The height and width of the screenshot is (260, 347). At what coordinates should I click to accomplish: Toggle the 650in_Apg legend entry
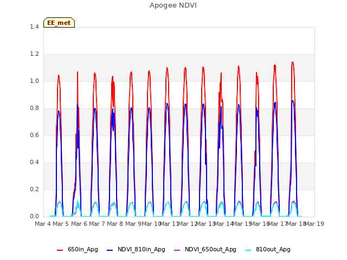click(78, 249)
